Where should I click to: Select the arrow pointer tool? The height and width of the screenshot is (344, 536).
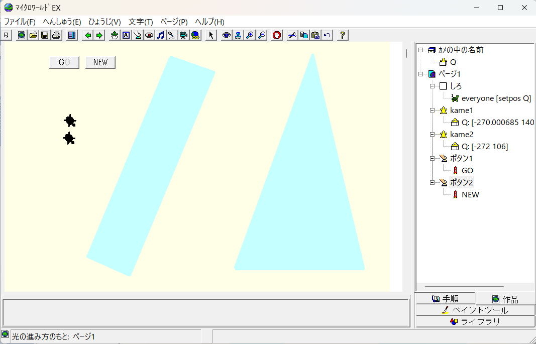click(211, 35)
